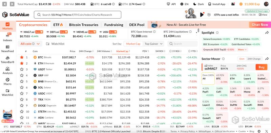Viewport: 271px width, 133px height.
Task: Switch to the Bitcoin Treasuries tab
Action: 84,25
